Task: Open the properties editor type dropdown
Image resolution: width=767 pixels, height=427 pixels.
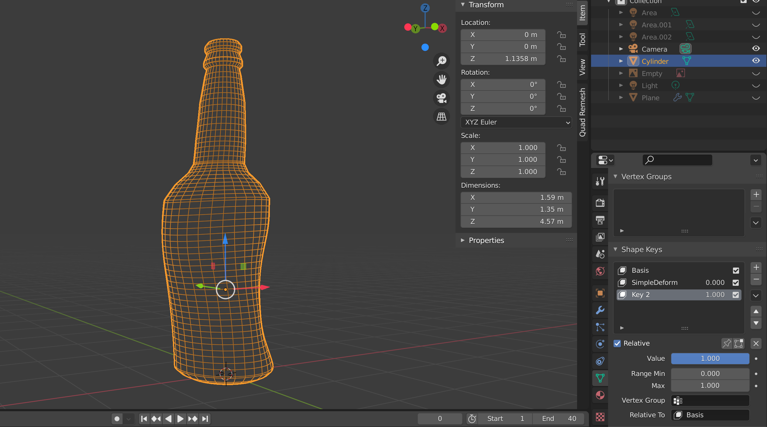Action: 605,160
